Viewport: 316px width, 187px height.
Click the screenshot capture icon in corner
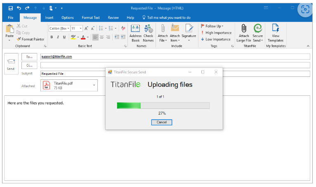(305, 9)
